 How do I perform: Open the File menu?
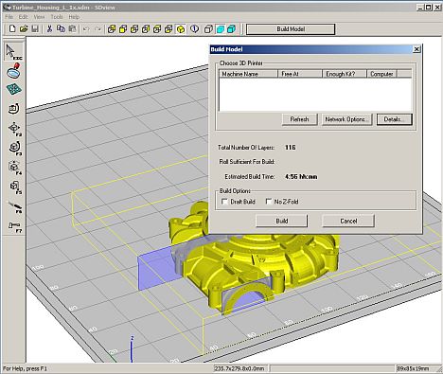[9, 17]
